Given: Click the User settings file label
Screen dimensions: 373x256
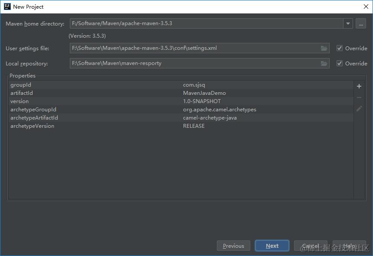Looking at the screenshot, I should (27, 49).
